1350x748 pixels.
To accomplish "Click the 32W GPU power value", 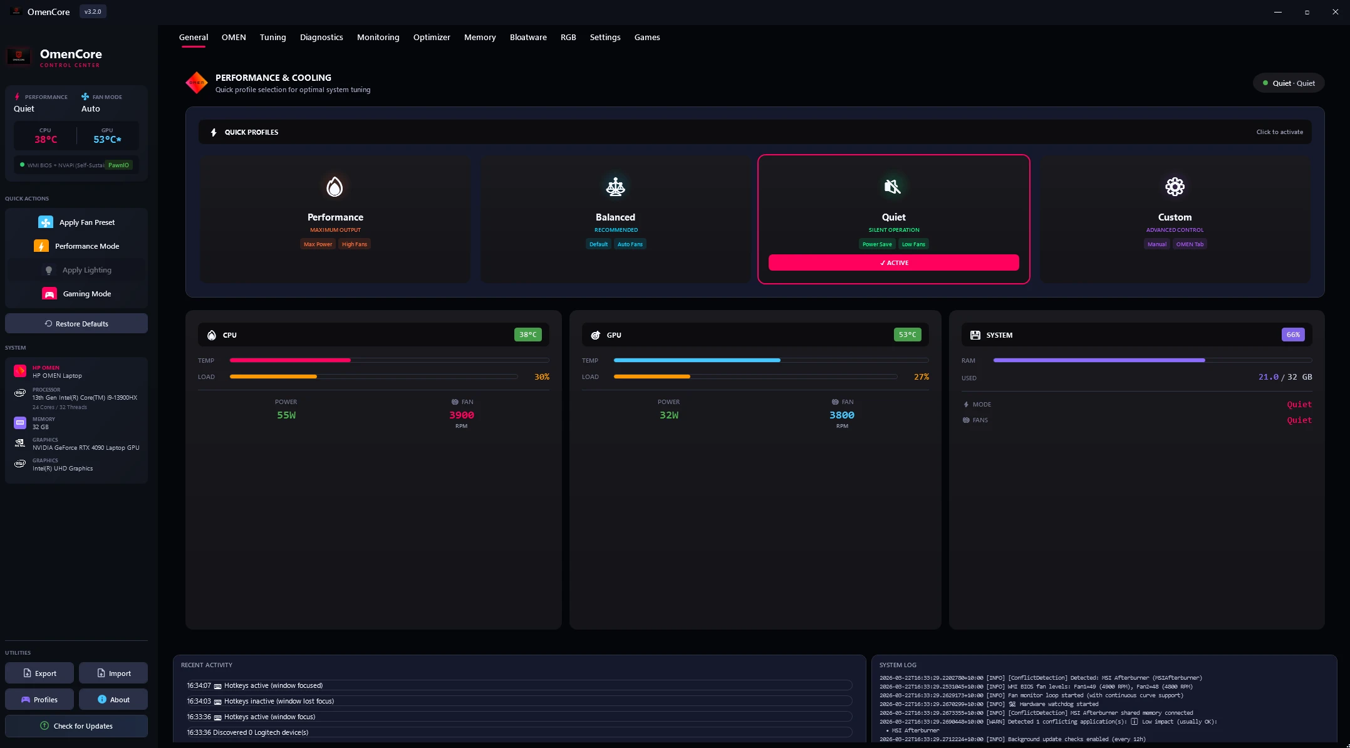I will point(668,415).
